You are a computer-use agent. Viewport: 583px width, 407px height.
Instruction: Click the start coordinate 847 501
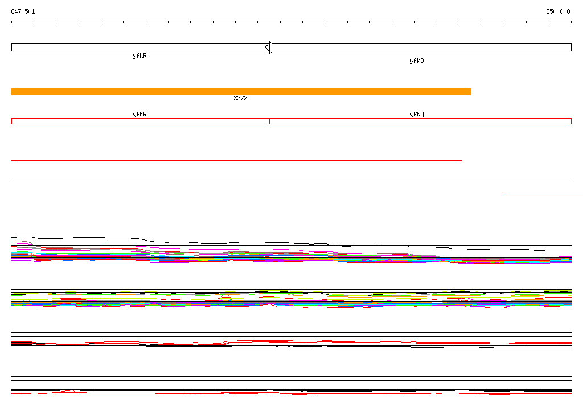(x=23, y=11)
